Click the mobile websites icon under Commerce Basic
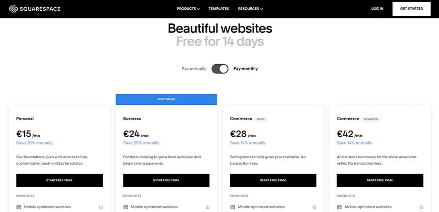This screenshot has height=212, width=439. (232, 207)
